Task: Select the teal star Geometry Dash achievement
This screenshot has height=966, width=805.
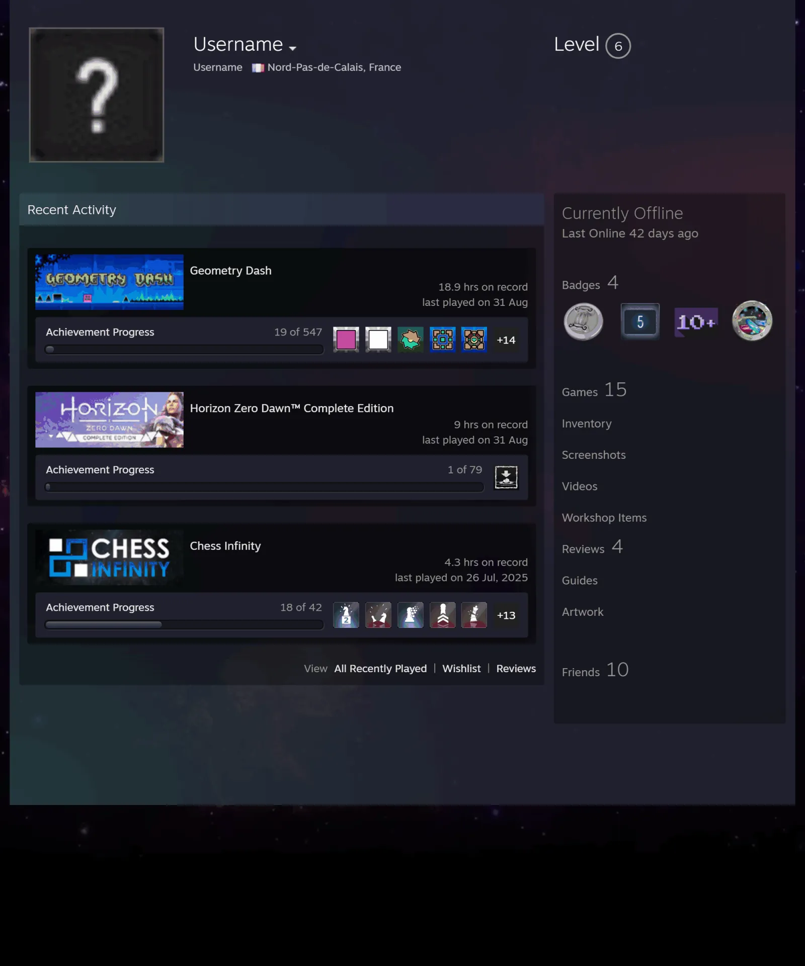Action: (x=411, y=340)
